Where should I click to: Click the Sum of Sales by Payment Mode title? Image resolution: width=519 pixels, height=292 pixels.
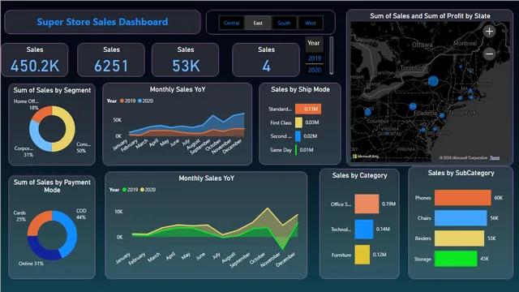pos(52,186)
